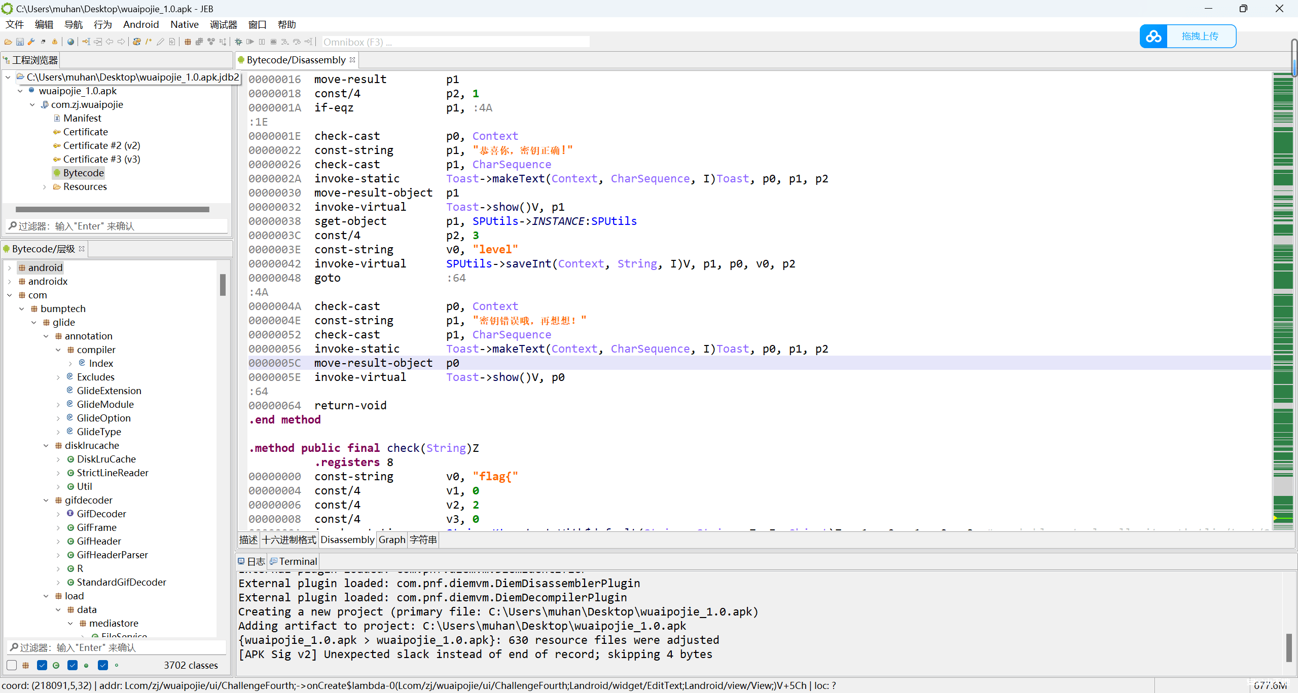
Task: Expand the androidx package node
Action: tap(9, 282)
